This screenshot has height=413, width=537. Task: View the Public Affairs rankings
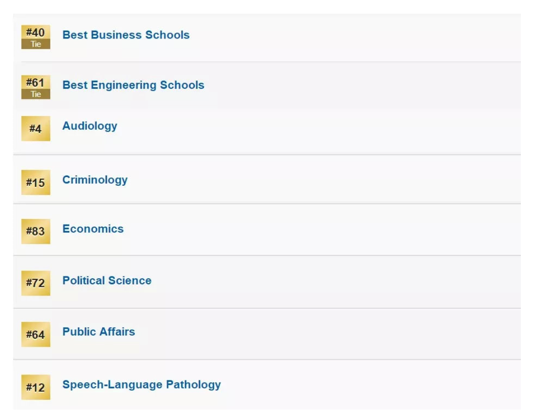(99, 332)
